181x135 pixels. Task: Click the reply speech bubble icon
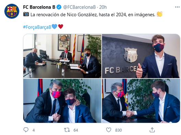pos(26,130)
